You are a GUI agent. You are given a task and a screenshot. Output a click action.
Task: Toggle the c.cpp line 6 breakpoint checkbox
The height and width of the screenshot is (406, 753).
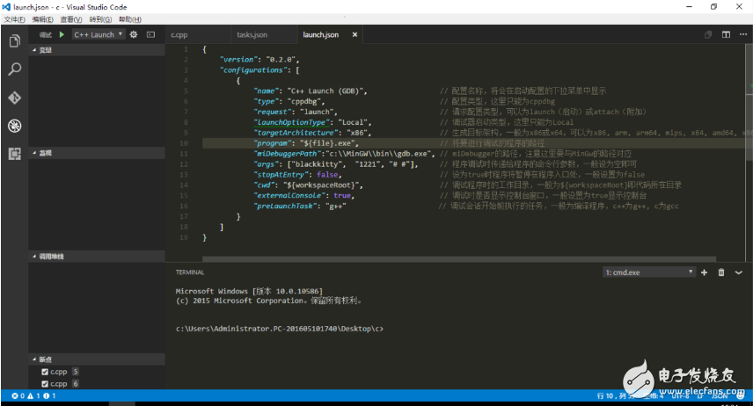(x=45, y=384)
